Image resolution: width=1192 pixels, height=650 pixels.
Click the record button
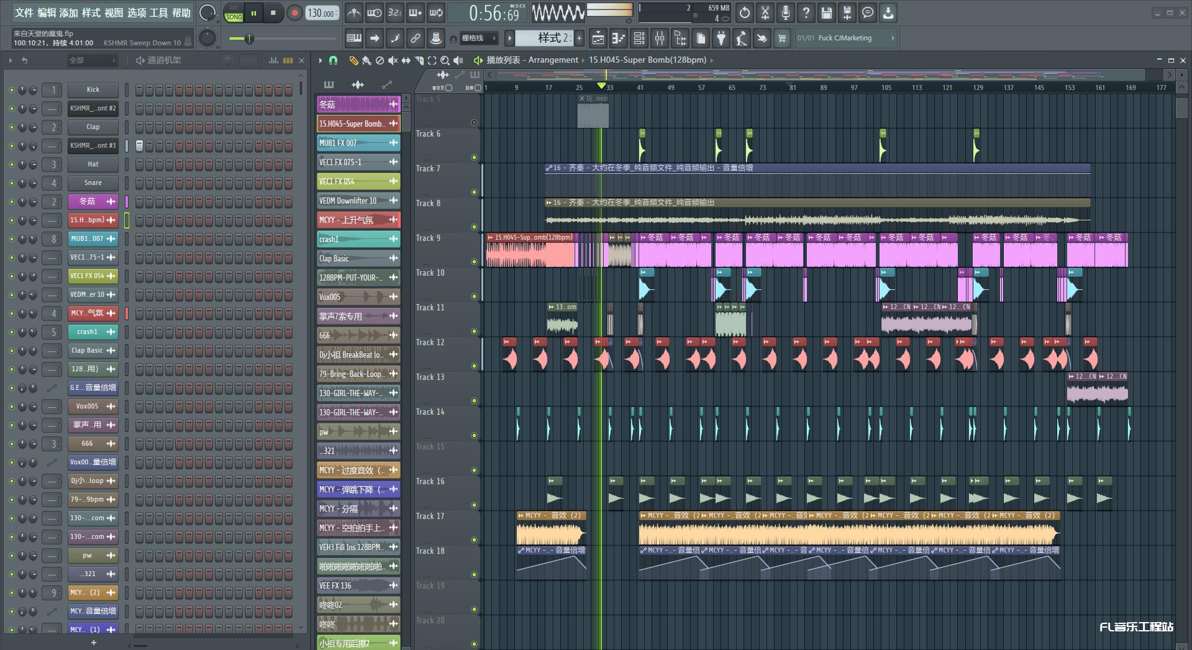tap(294, 12)
